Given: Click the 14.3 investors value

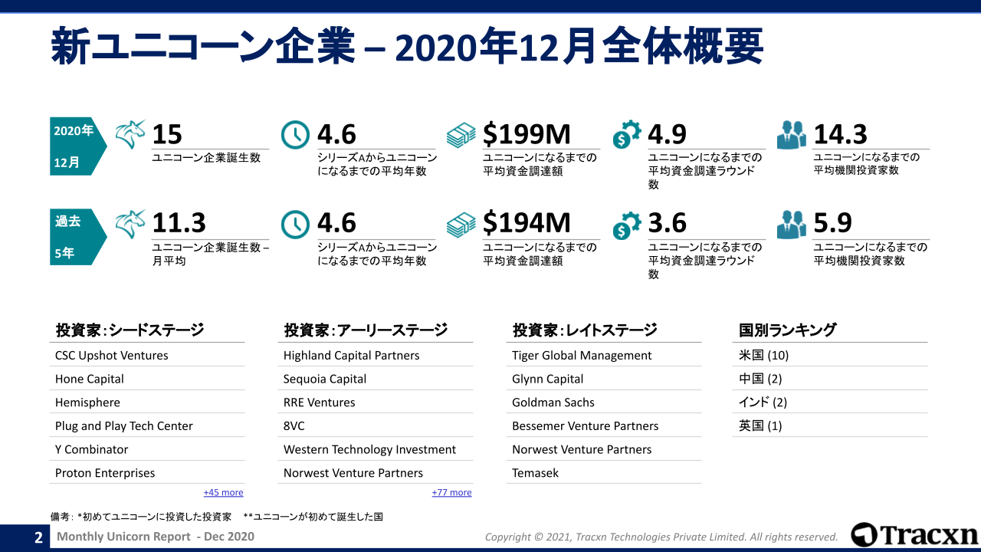Looking at the screenshot, I should pyautogui.click(x=840, y=134).
